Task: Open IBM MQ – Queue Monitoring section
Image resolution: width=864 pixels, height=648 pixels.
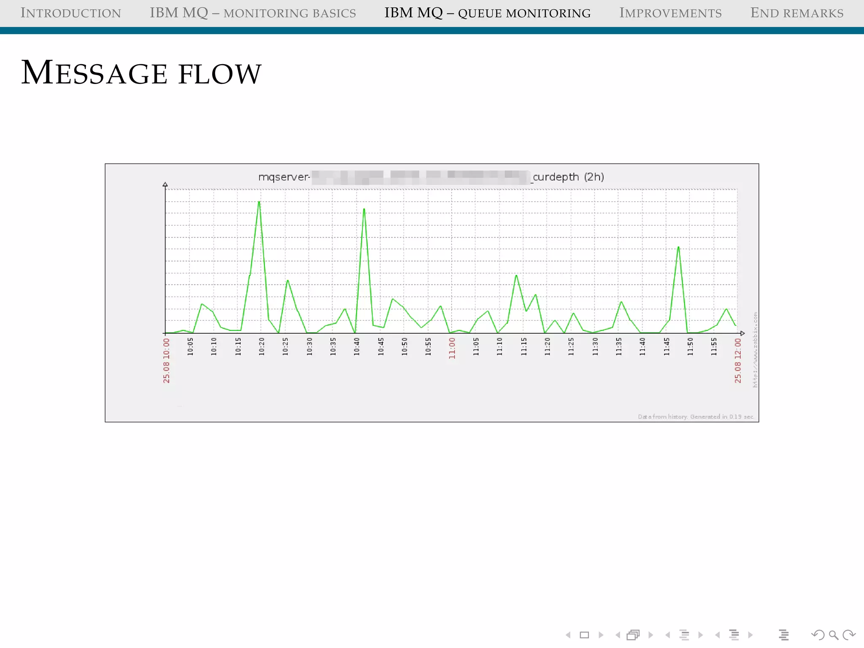Action: coord(487,13)
